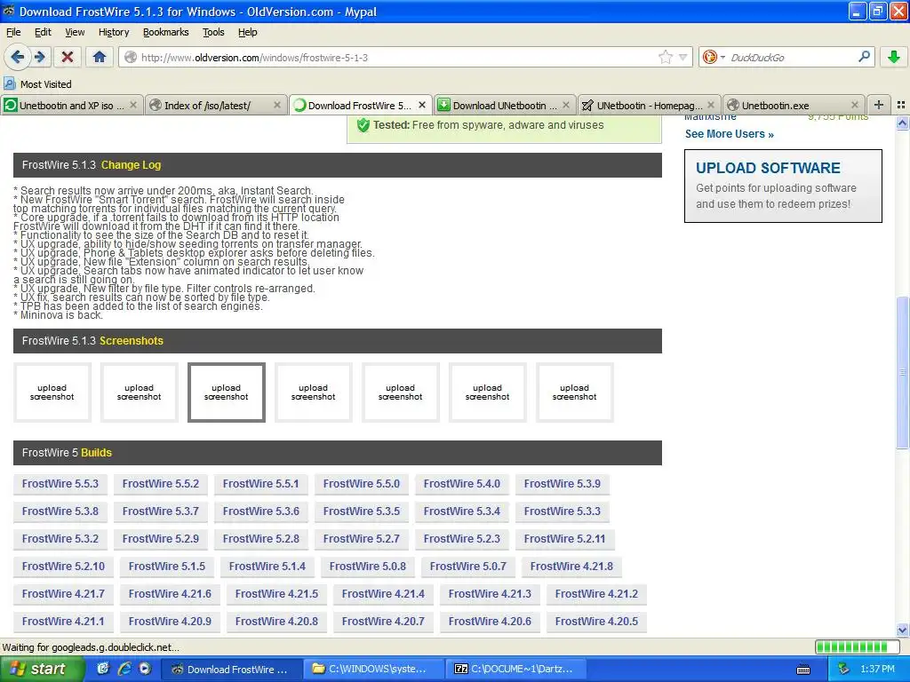Follow the 'See More Users »' link

coord(729,134)
